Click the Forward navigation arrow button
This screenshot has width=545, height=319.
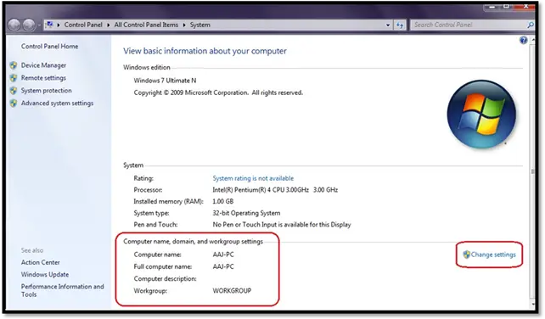29,25
